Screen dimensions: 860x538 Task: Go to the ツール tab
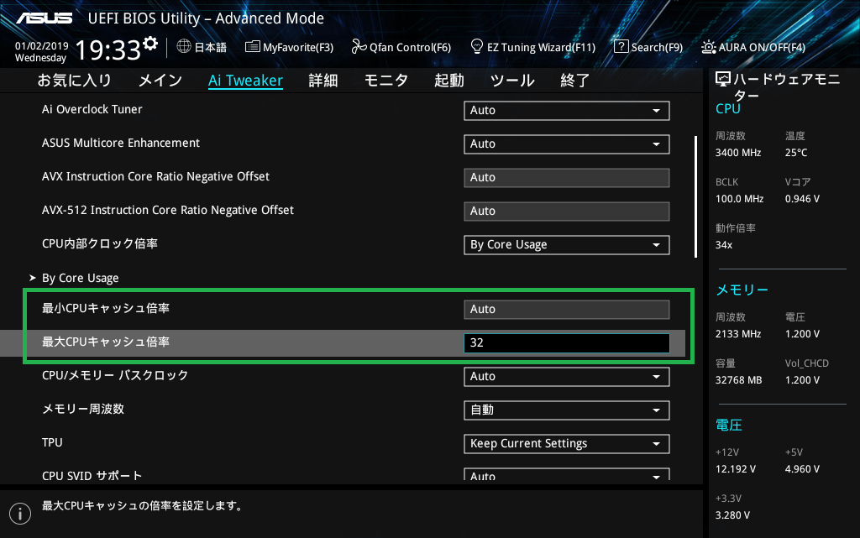(x=512, y=81)
